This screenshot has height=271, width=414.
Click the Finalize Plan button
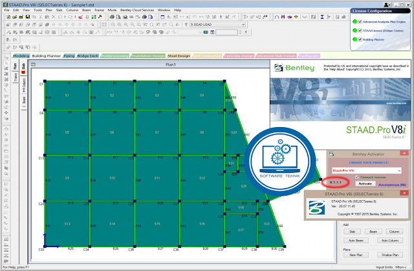(390, 255)
